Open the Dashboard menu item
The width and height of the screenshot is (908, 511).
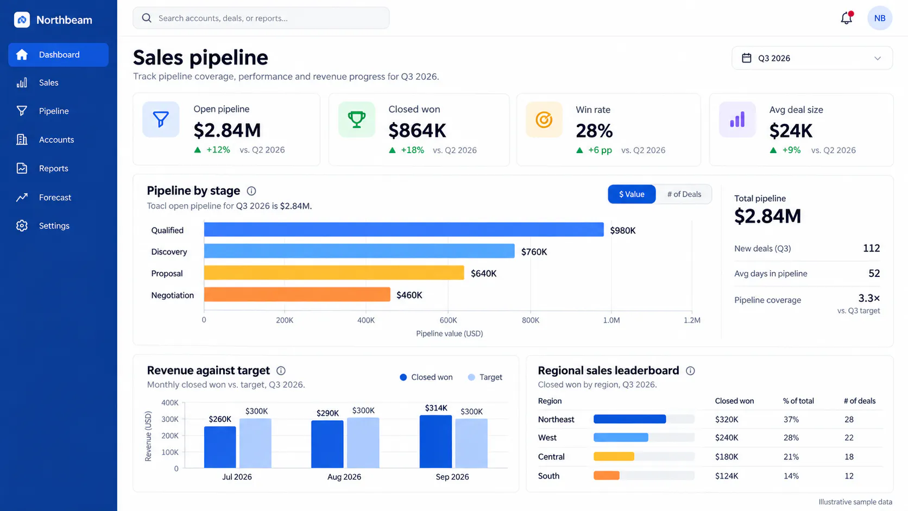(59, 54)
